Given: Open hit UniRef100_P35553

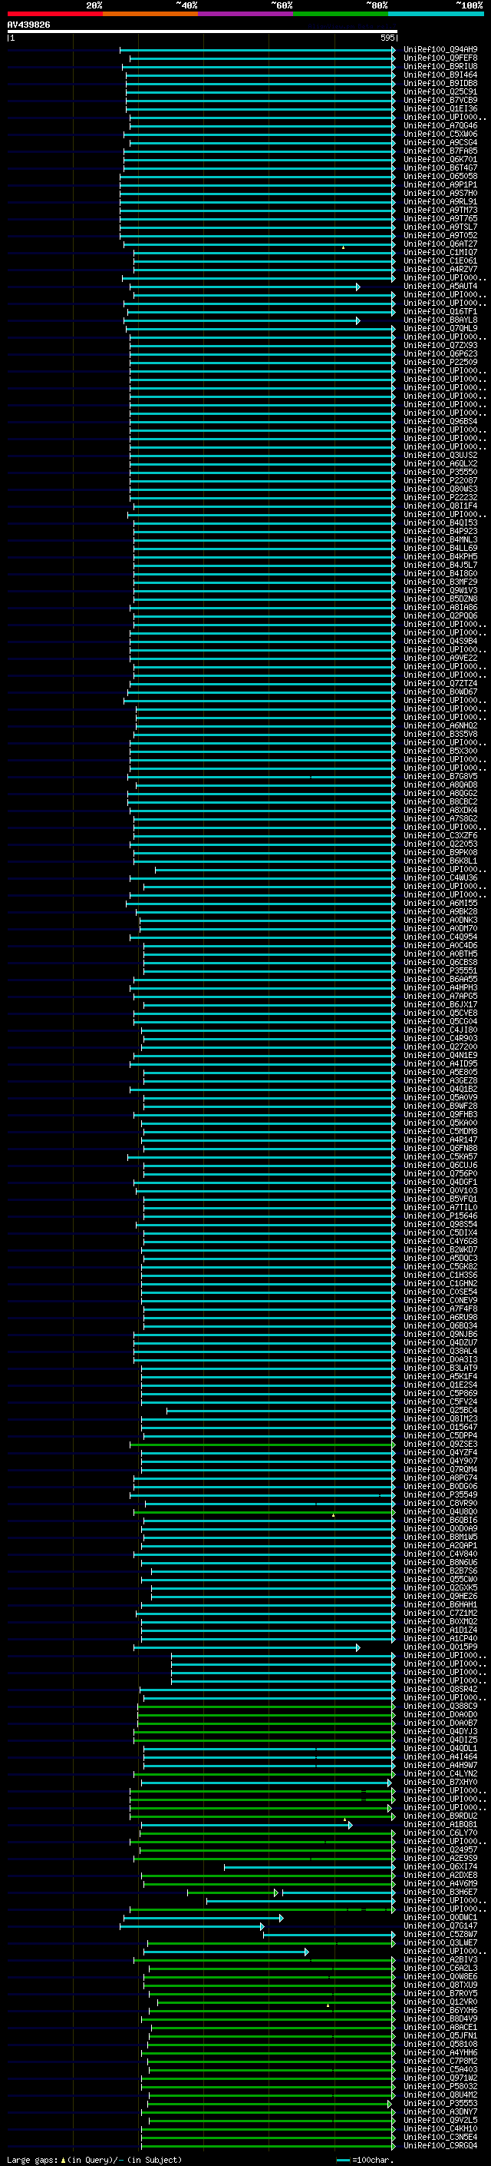Looking at the screenshot, I should [x=440, y=2103].
